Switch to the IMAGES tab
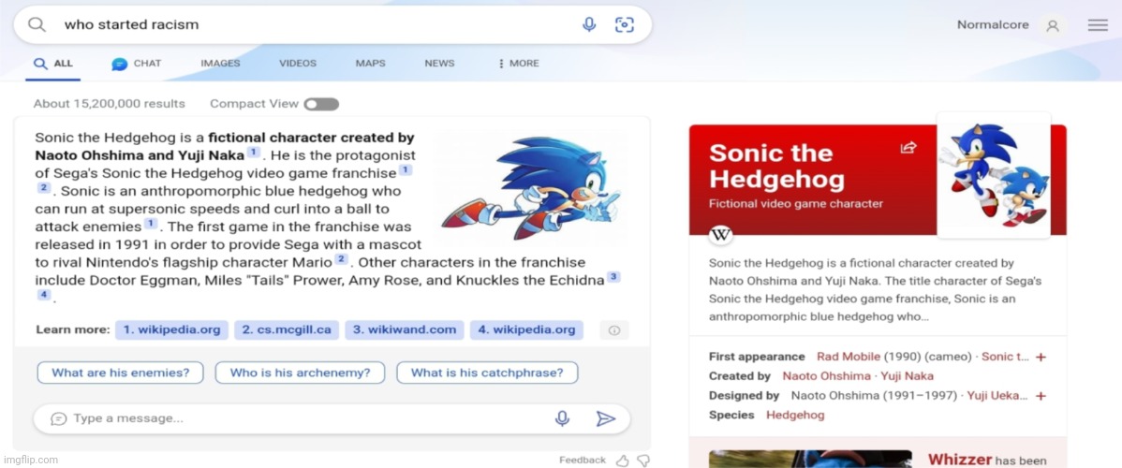Image resolution: width=1122 pixels, height=468 pixels. pos(220,63)
